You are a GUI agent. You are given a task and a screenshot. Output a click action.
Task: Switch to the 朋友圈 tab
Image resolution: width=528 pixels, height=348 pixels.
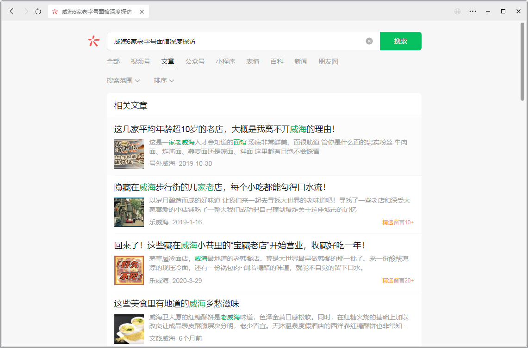click(328, 61)
